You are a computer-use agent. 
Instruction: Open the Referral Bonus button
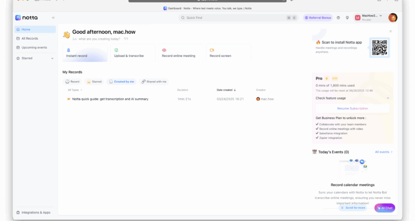[x=318, y=18]
